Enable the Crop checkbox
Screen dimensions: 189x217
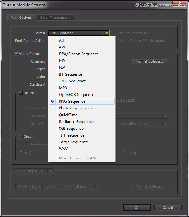point(21,137)
